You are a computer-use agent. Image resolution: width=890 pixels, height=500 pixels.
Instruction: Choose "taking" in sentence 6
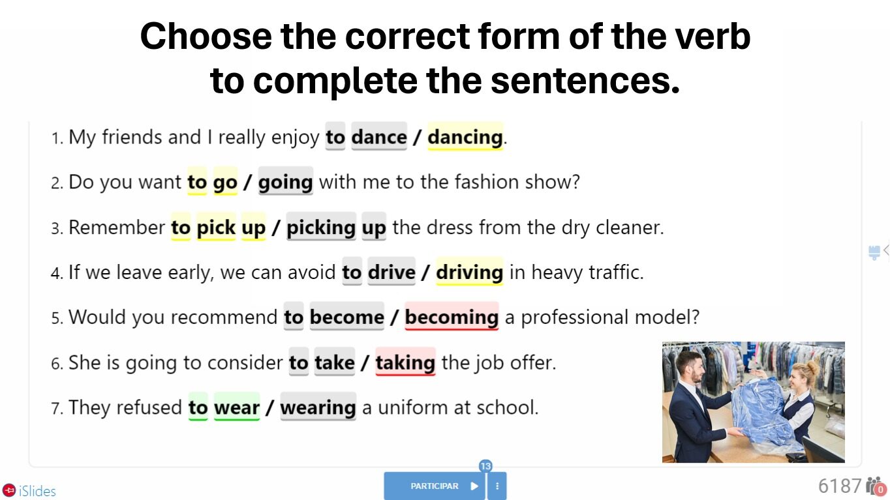click(405, 362)
